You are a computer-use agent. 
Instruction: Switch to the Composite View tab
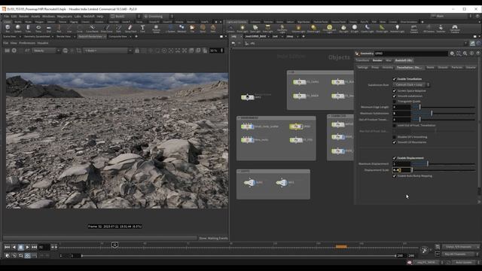117,37
